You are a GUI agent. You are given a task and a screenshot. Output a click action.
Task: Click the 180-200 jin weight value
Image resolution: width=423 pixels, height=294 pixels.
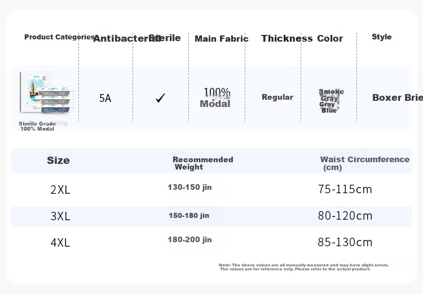click(190, 239)
